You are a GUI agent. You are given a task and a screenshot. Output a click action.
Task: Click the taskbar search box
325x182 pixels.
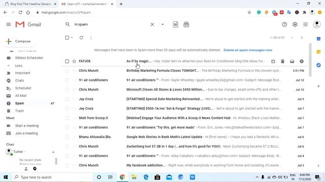coord(52,177)
